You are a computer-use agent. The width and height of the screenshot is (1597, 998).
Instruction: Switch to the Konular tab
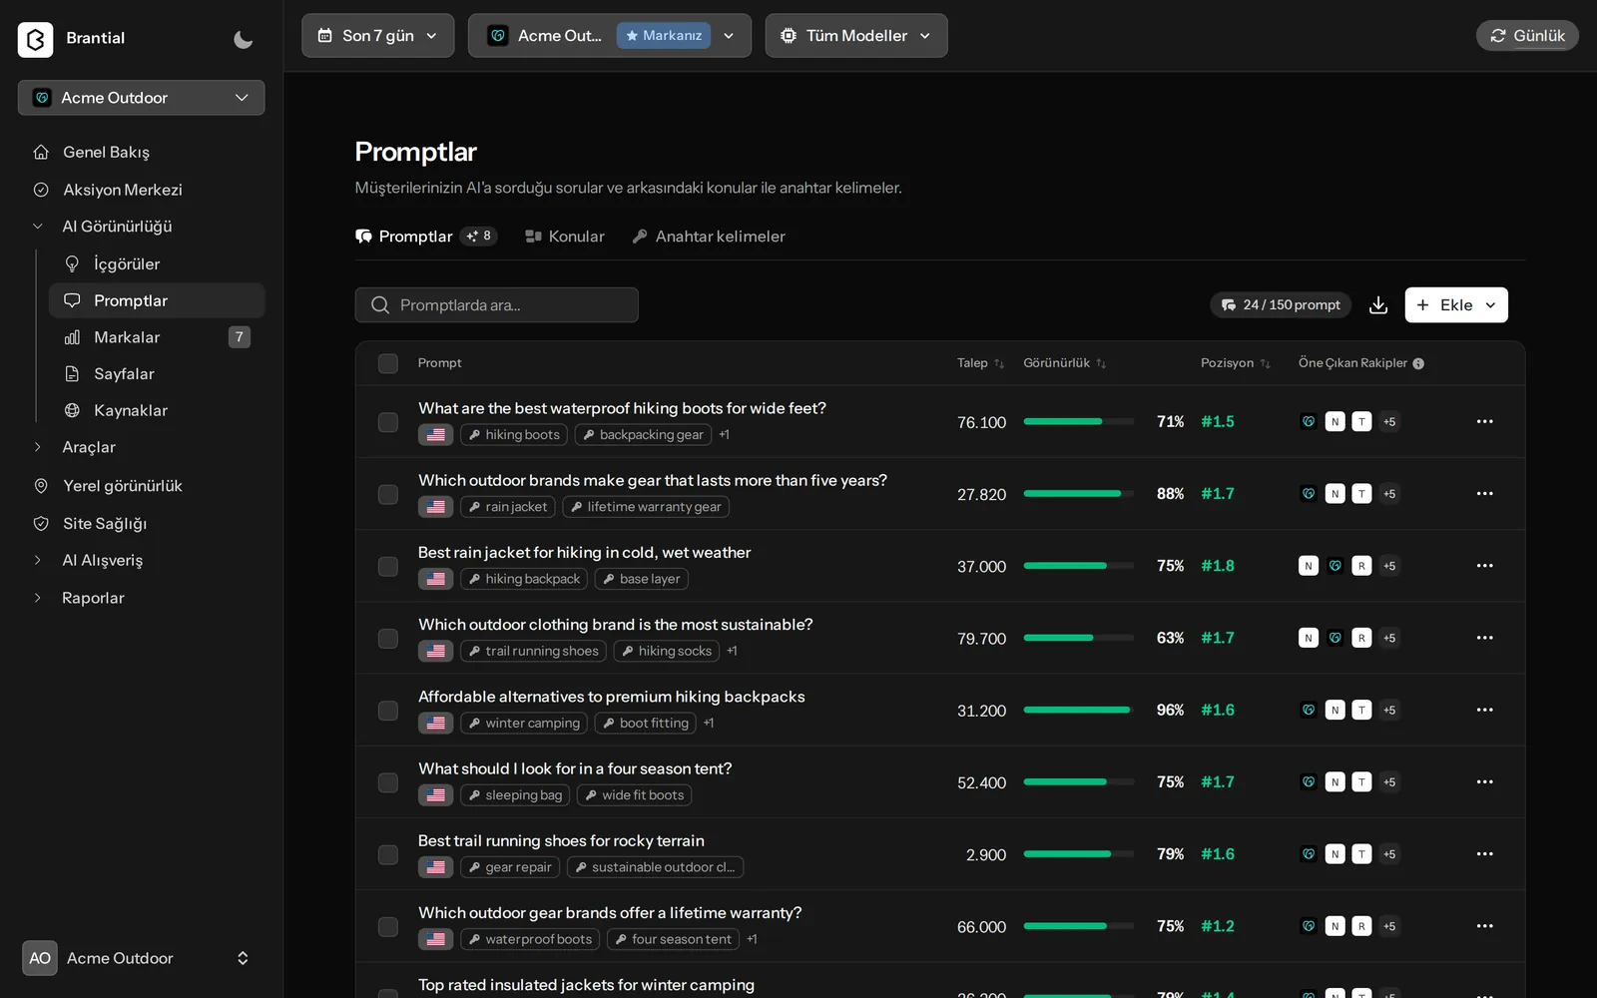[565, 237]
